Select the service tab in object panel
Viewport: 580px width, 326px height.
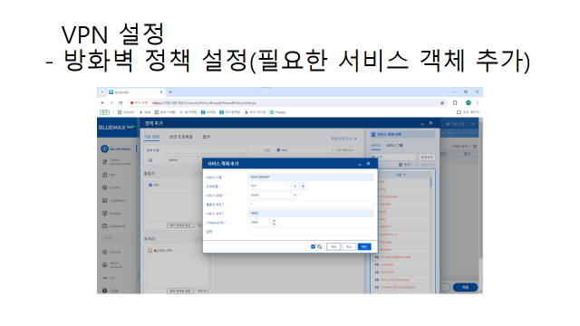[x=376, y=145]
